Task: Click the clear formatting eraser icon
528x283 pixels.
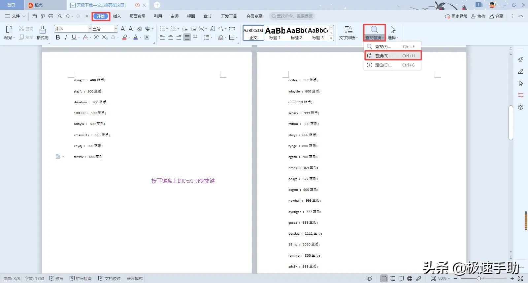Action: [140, 29]
